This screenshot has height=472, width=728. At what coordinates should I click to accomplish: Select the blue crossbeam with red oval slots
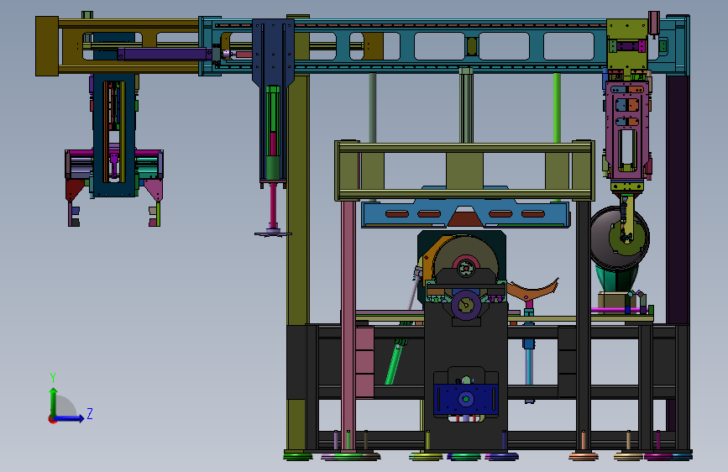465,214
